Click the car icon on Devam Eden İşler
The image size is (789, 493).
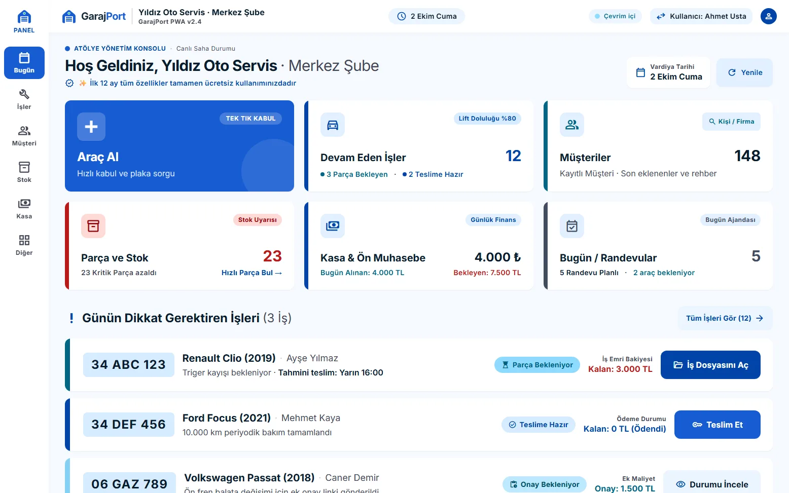(333, 125)
